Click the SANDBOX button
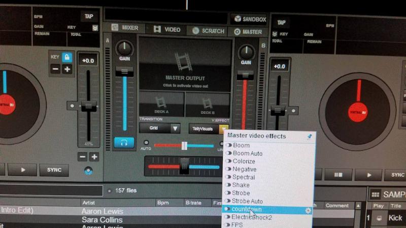This screenshot has height=228, width=406. (250, 19)
